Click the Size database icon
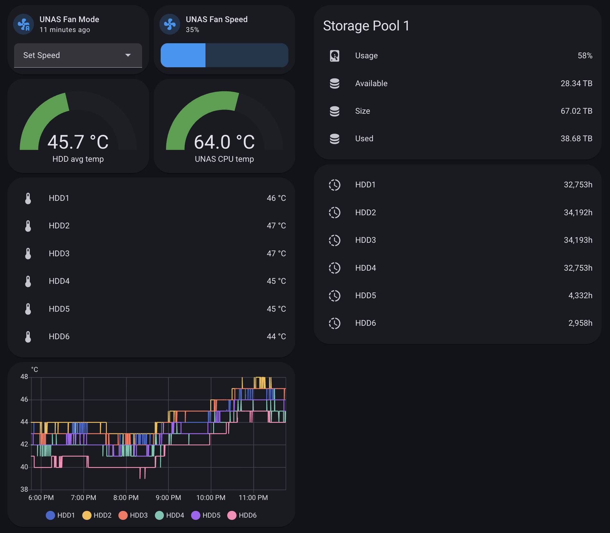Viewport: 610px width, 533px height. point(334,111)
